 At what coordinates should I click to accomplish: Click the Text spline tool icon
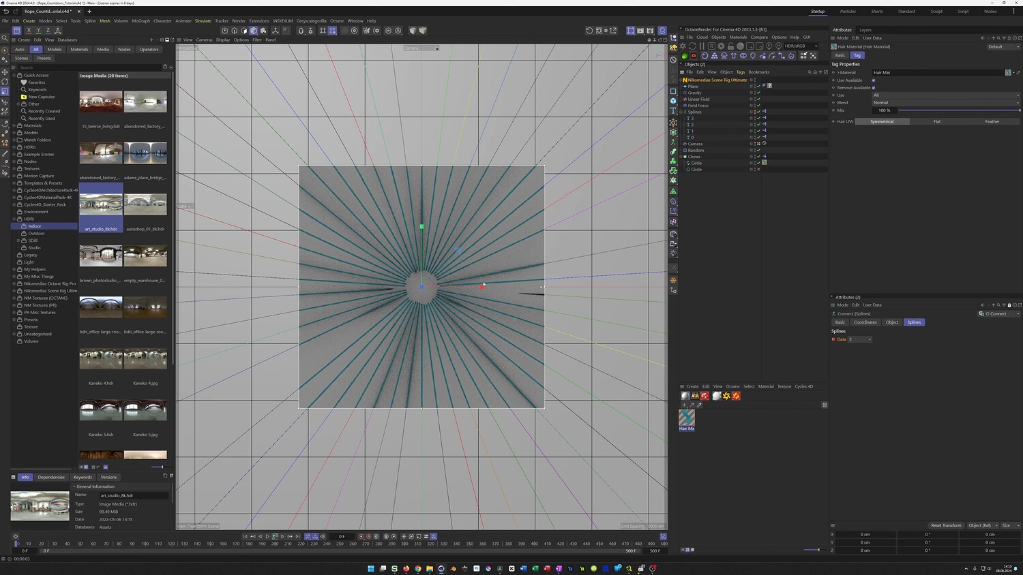pyautogui.click(x=673, y=111)
